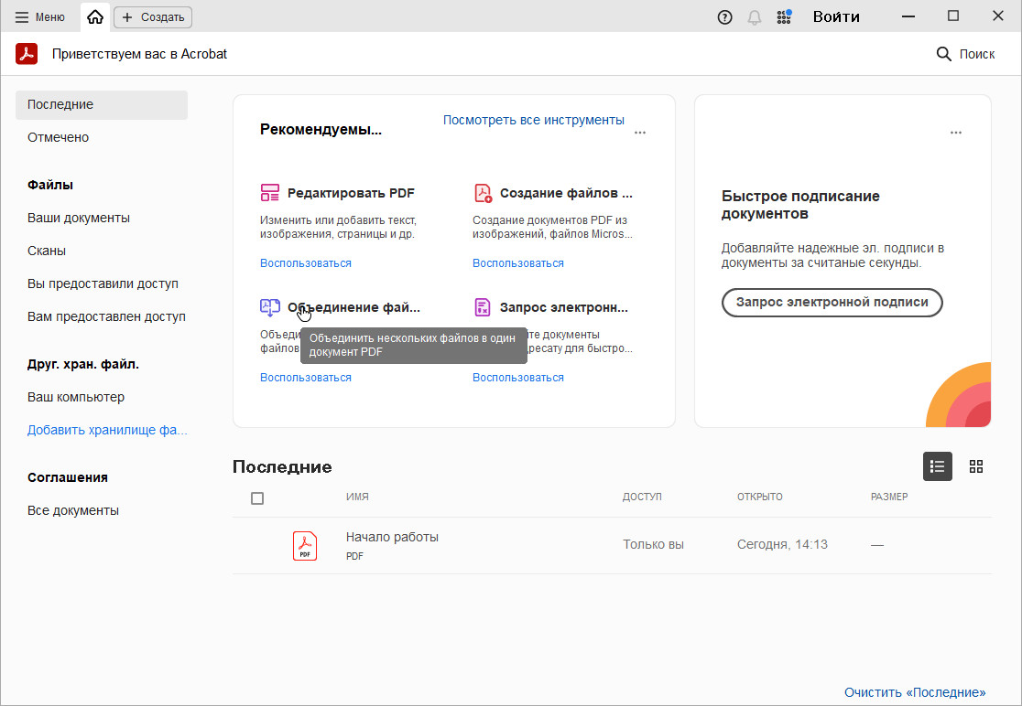This screenshot has width=1022, height=706.
Task: Open the notifications bell icon
Action: 754,16
